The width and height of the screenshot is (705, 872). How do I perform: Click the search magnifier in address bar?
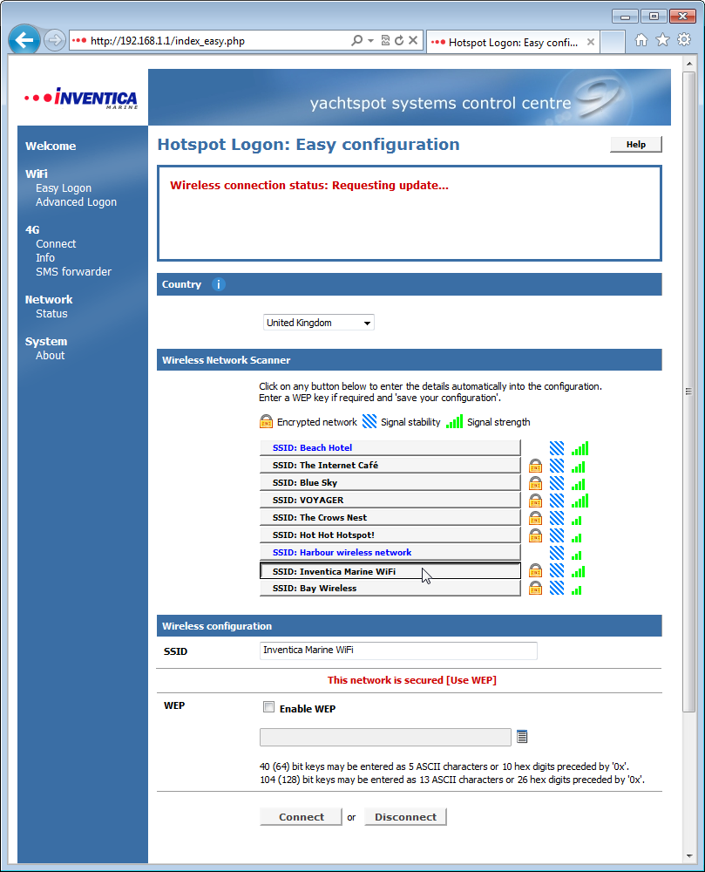pos(357,41)
